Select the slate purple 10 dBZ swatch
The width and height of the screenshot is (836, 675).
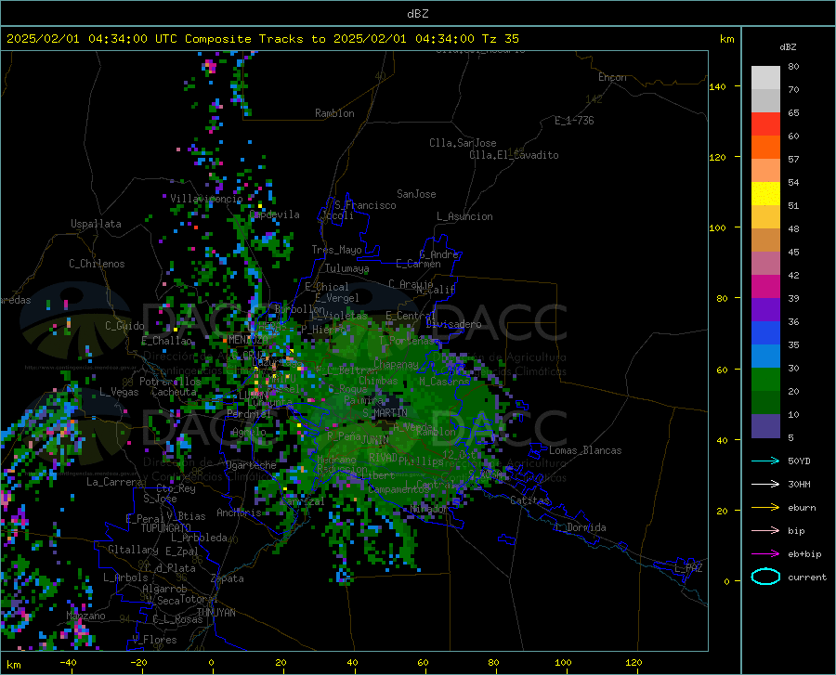pyautogui.click(x=765, y=426)
